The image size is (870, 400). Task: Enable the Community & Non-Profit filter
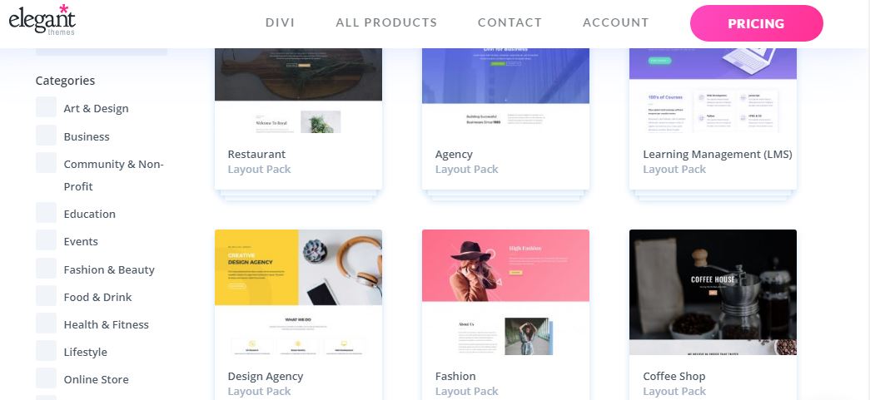pos(46,163)
